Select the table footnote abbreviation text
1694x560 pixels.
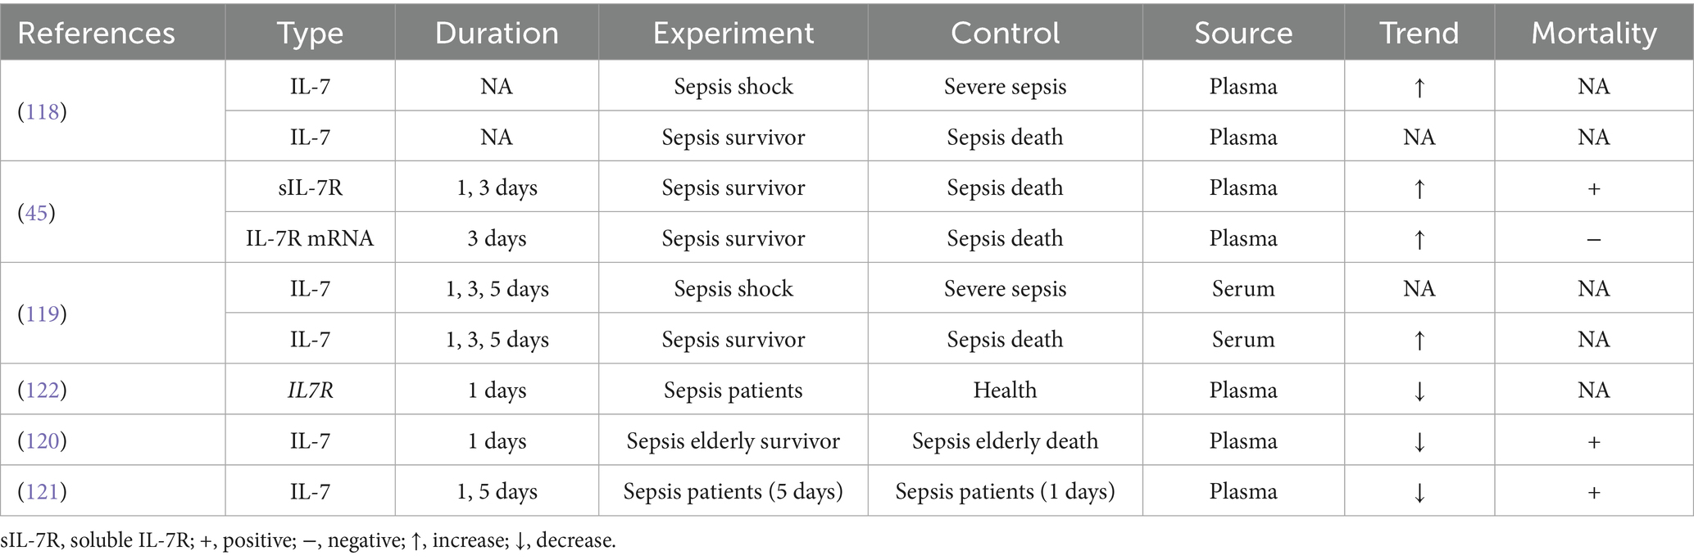(308, 541)
